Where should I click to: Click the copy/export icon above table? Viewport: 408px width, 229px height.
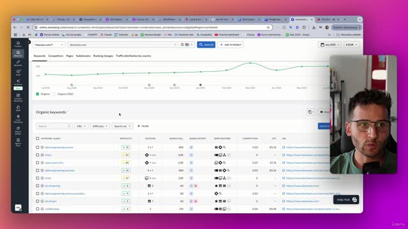(x=311, y=112)
